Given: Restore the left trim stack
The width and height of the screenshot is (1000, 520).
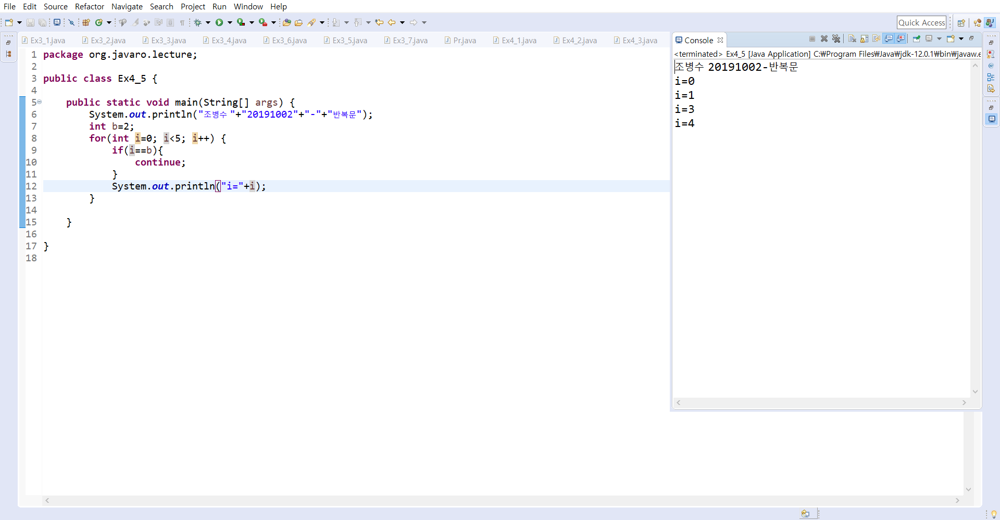Looking at the screenshot, I should click(x=8, y=43).
